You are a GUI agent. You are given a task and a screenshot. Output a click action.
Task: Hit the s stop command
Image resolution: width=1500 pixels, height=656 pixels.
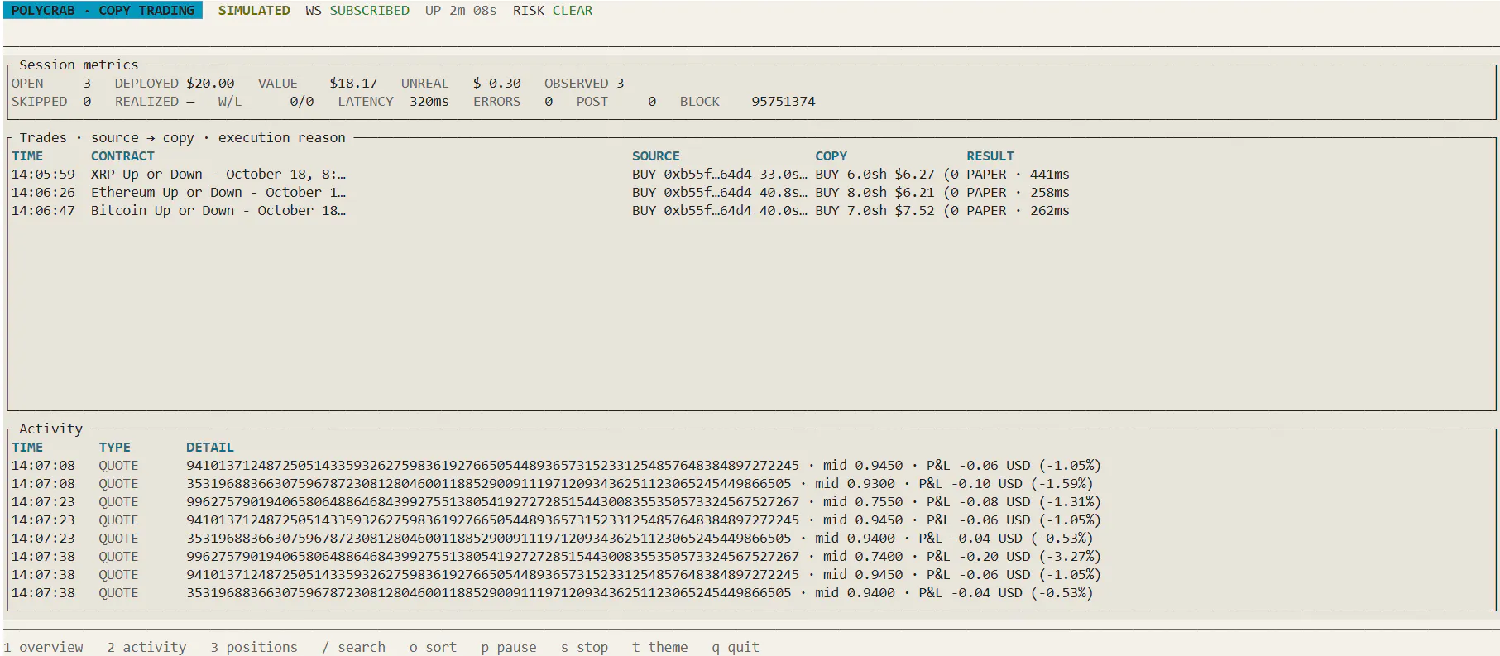click(x=584, y=647)
